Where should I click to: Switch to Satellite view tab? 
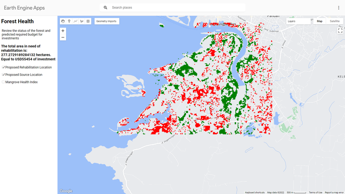click(x=335, y=21)
